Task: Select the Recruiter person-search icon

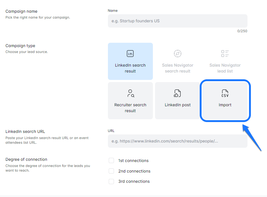Action: [130, 93]
